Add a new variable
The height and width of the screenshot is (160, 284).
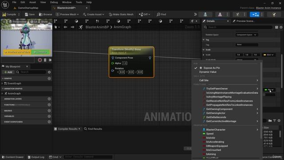(49, 116)
